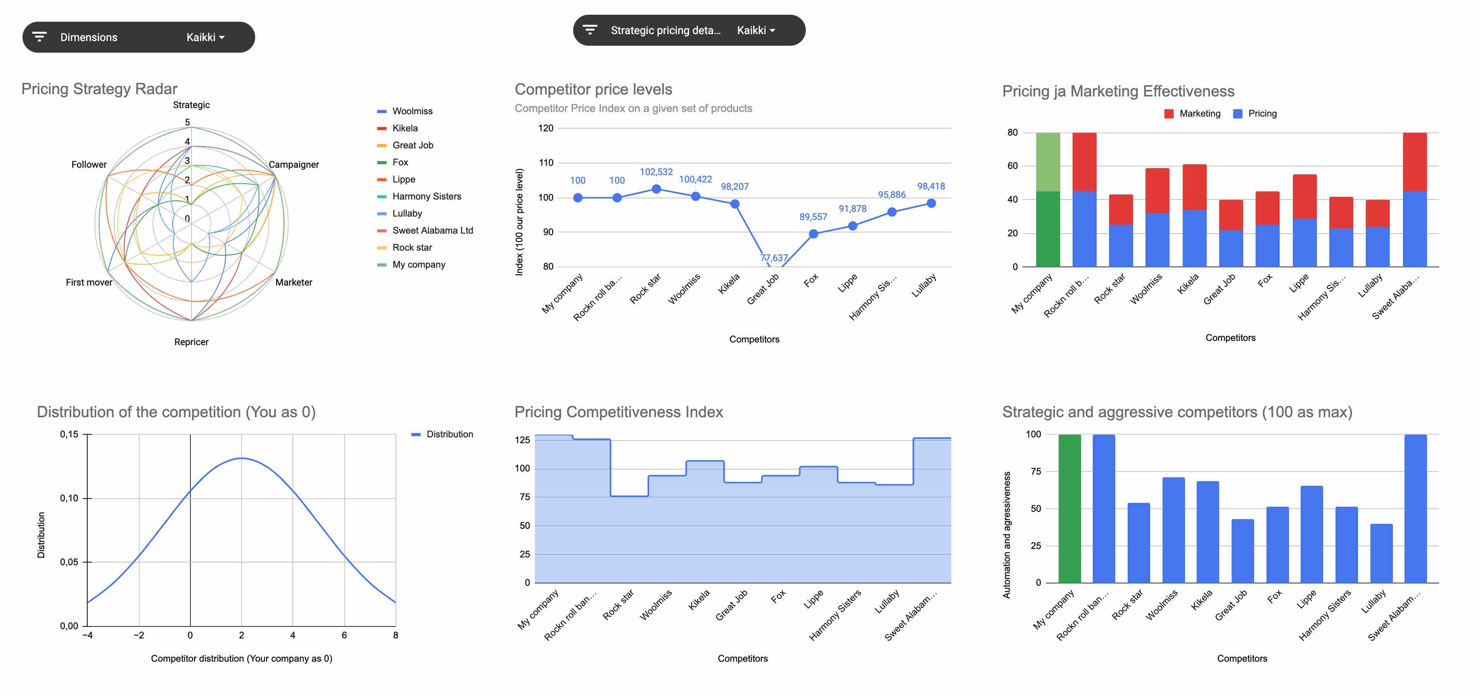This screenshot has width=1479, height=695.
Task: Select Lullaby in the radar legend
Action: coord(407,213)
